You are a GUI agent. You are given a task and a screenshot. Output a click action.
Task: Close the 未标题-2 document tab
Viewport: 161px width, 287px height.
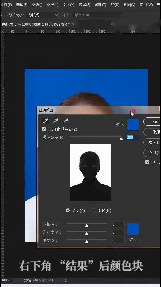pos(73,24)
